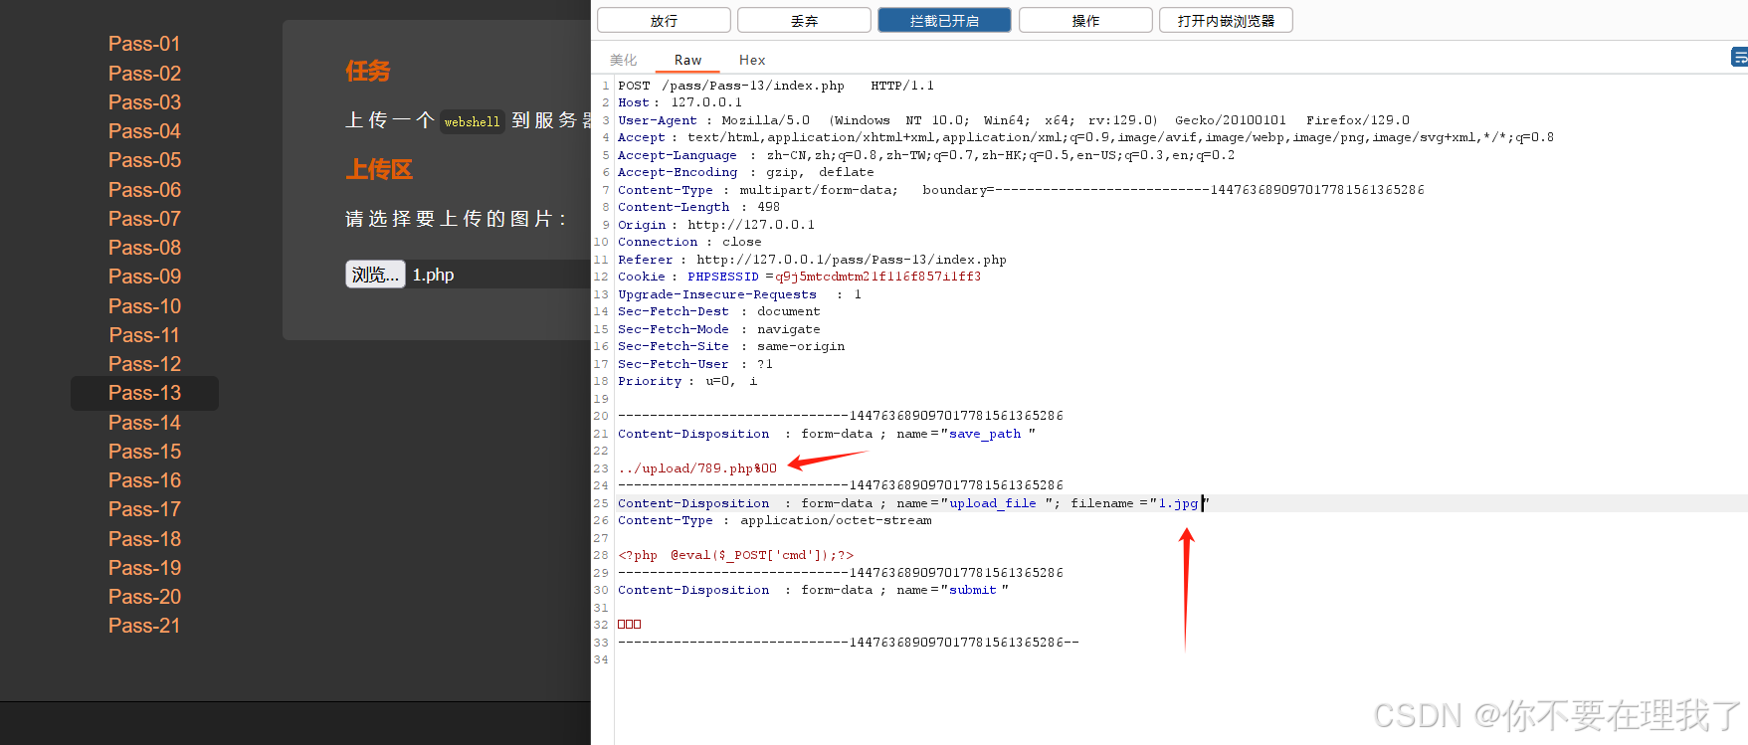This screenshot has width=1748, height=745.
Task: Open Pass-15 in the sidebar
Action: [144, 452]
